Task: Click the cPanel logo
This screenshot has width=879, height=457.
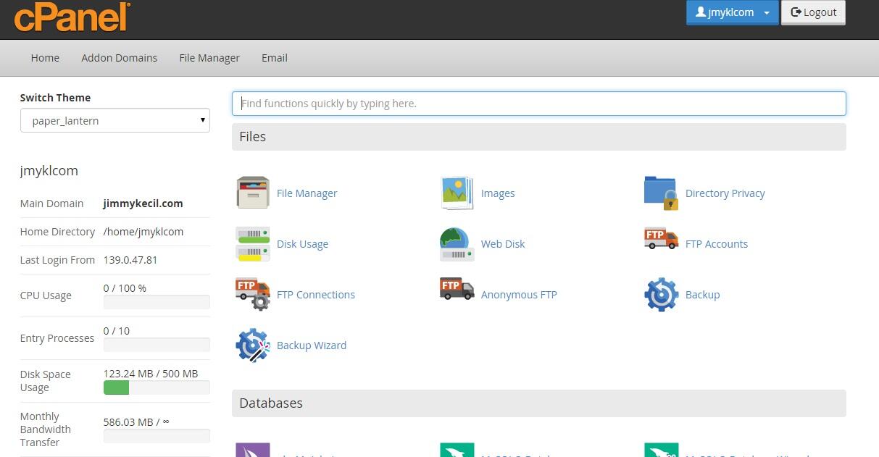Action: click(x=72, y=17)
